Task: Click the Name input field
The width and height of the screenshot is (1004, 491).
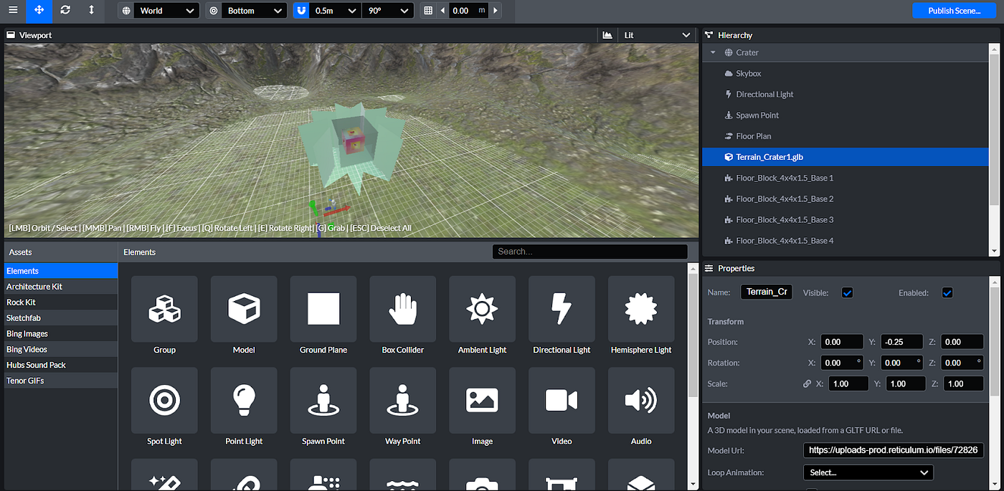Action: (766, 292)
